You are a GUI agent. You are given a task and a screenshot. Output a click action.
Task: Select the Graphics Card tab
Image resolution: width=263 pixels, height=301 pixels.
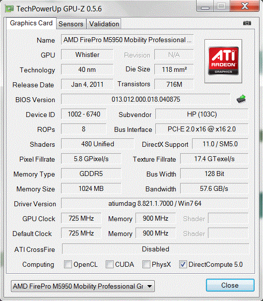tap(31, 23)
